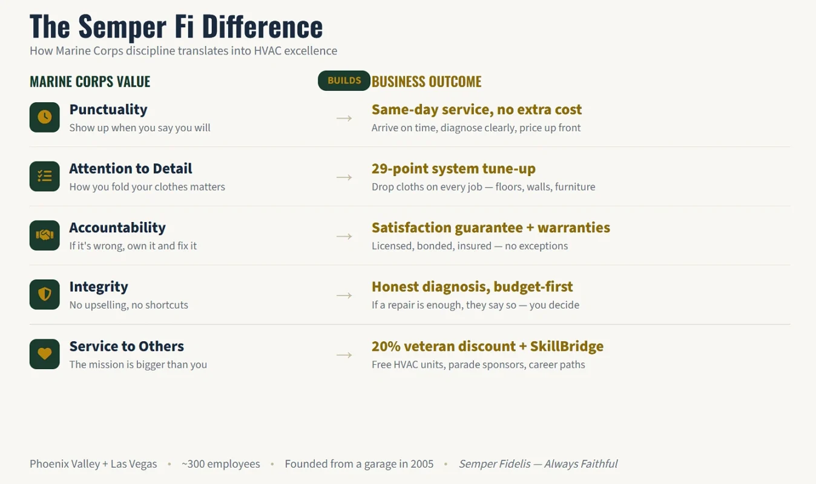This screenshot has height=484, width=816.
Task: Click the MARINE CORPS VALUE column header
Action: [90, 82]
